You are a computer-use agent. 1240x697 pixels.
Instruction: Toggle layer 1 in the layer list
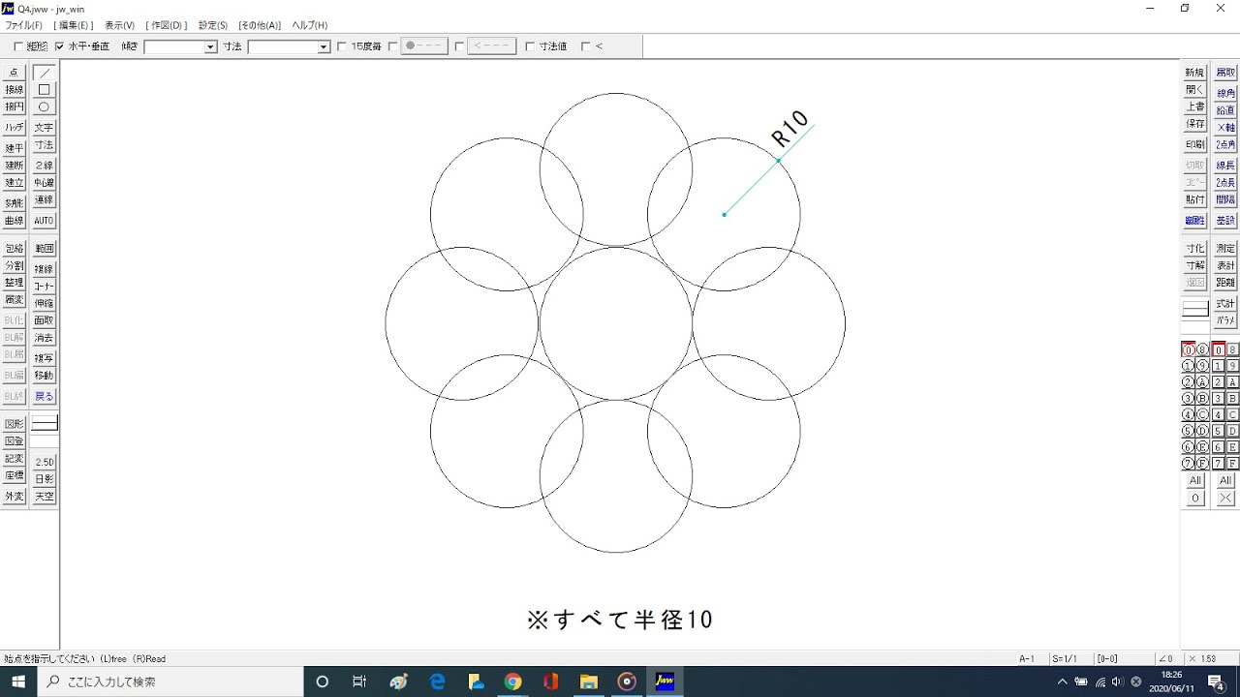click(x=1219, y=366)
